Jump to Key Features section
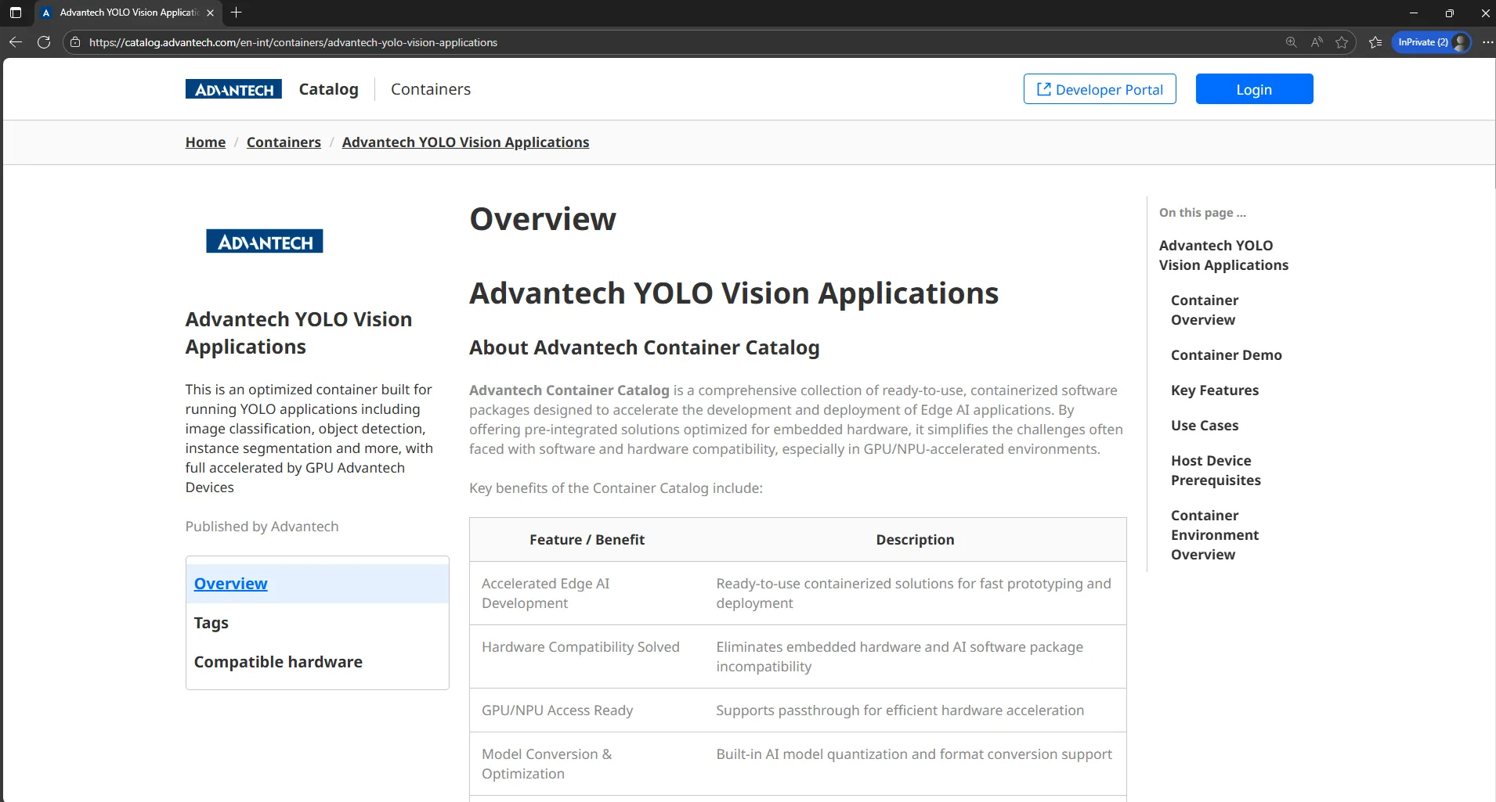Image resolution: width=1496 pixels, height=802 pixels. tap(1214, 390)
